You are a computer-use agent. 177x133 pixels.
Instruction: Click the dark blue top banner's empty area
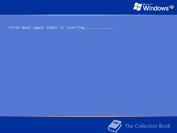(x=66, y=7)
